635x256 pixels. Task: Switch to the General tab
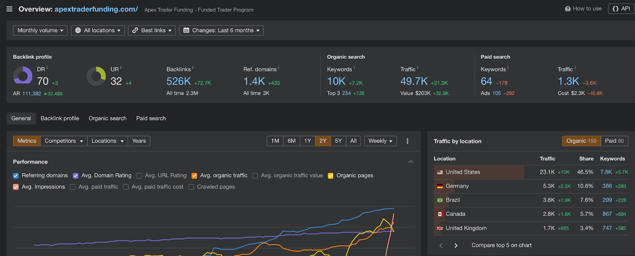(21, 118)
